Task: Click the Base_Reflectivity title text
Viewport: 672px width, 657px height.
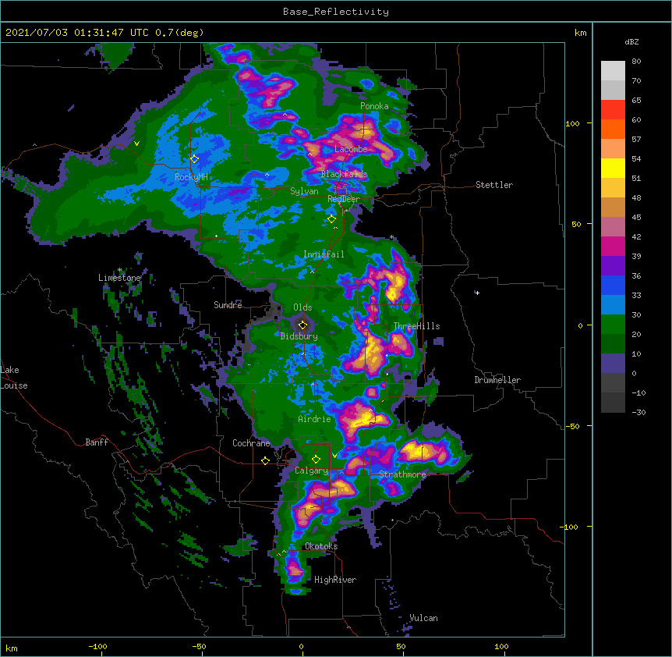Action: tap(336, 12)
